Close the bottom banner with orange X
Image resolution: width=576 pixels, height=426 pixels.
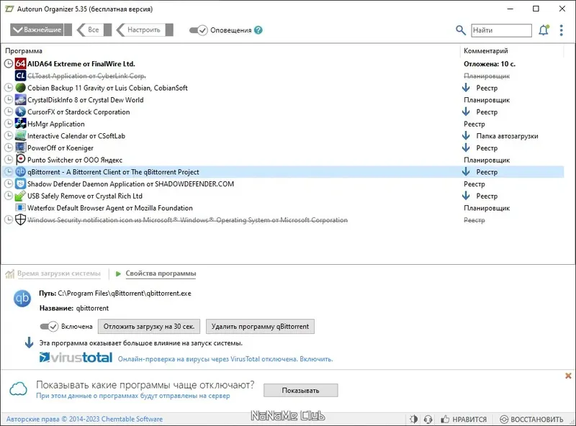click(x=568, y=376)
